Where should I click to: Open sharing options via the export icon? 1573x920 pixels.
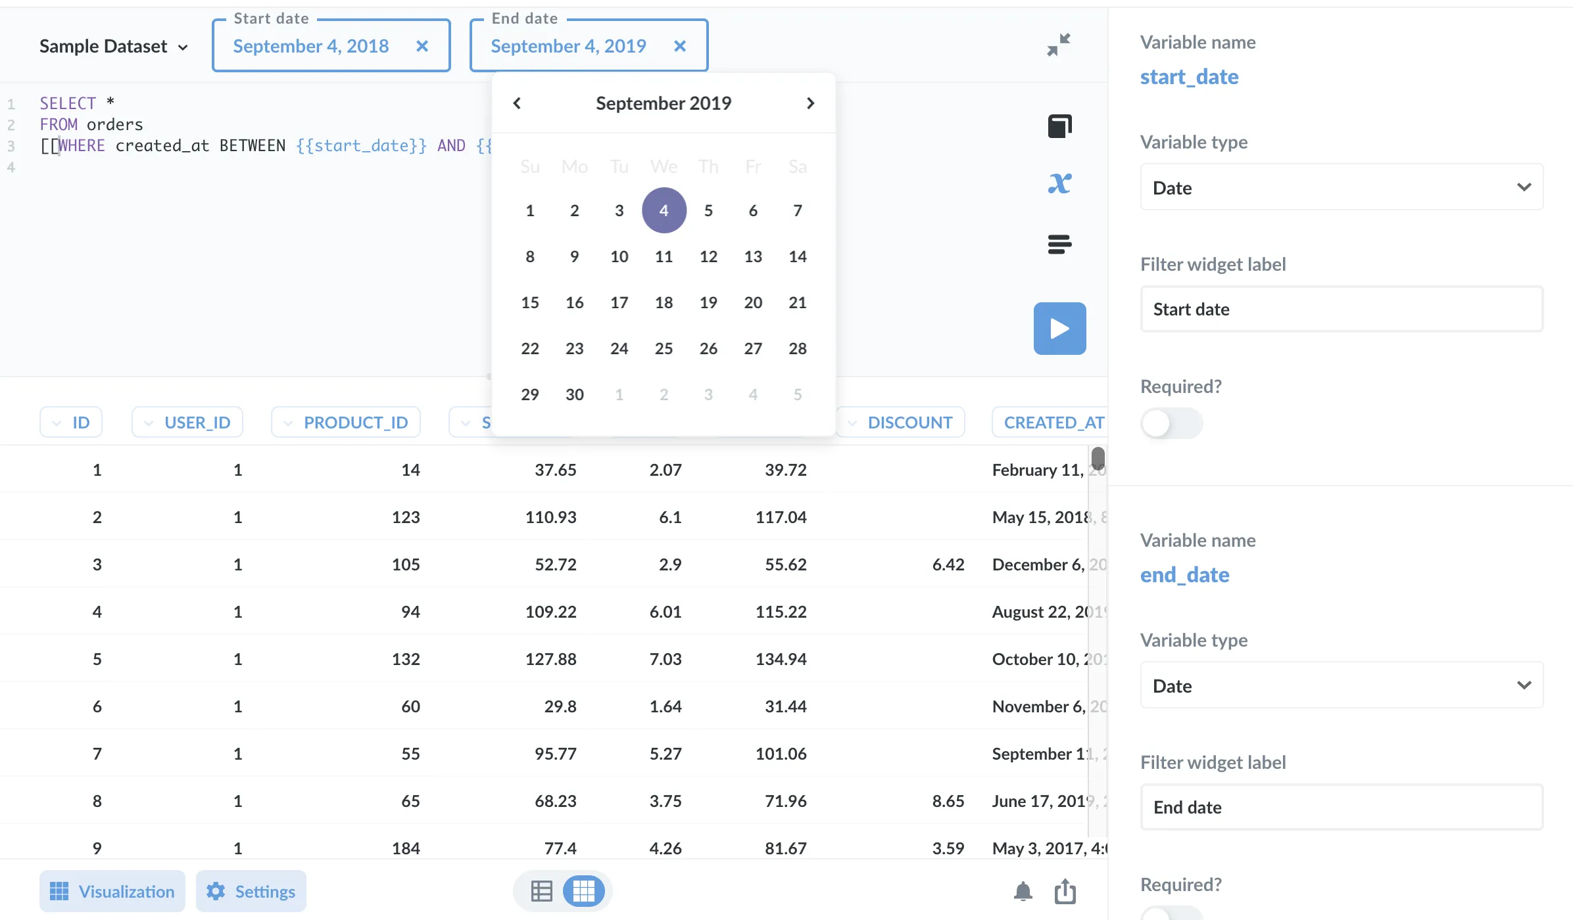coord(1065,891)
